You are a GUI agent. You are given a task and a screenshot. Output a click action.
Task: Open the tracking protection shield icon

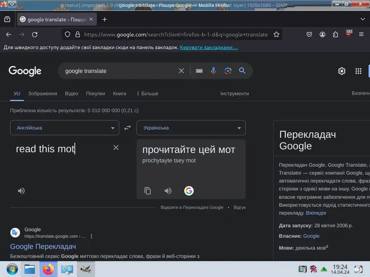[68, 34]
